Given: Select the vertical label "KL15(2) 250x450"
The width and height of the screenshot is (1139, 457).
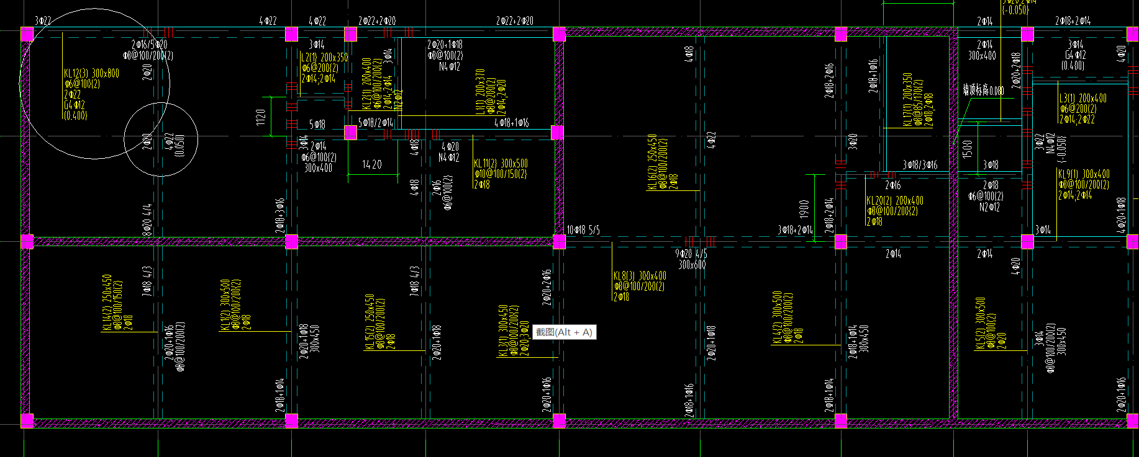Looking at the screenshot, I should tap(369, 322).
